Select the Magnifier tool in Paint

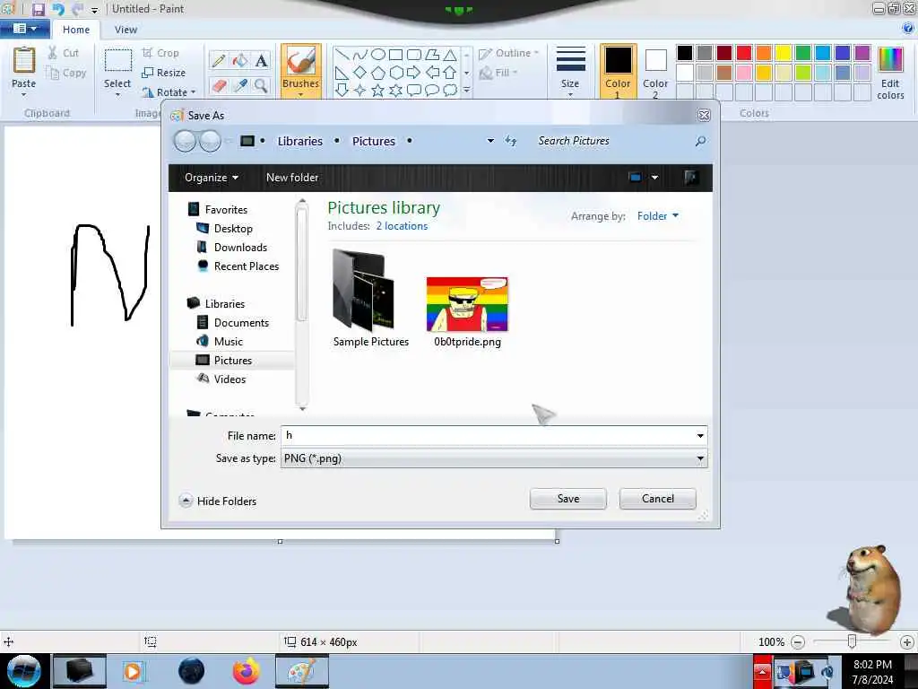[x=261, y=85]
